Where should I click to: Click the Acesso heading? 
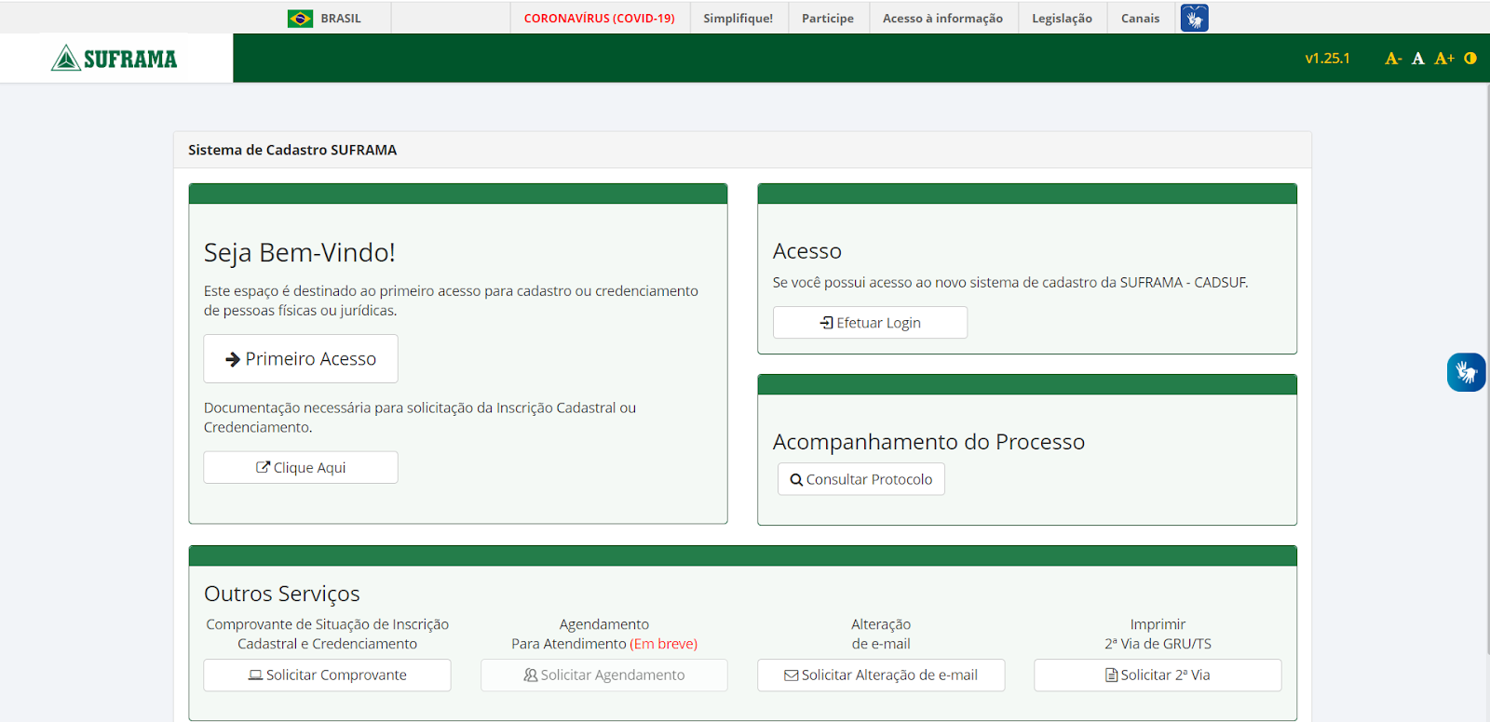pos(807,251)
